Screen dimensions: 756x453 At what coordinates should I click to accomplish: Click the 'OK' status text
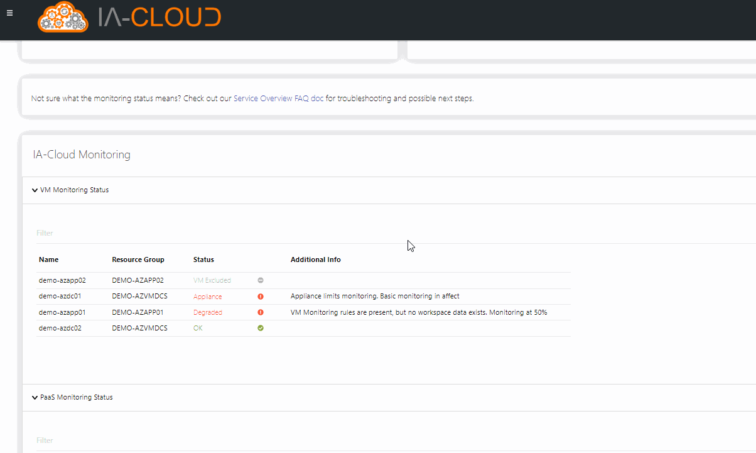click(198, 328)
